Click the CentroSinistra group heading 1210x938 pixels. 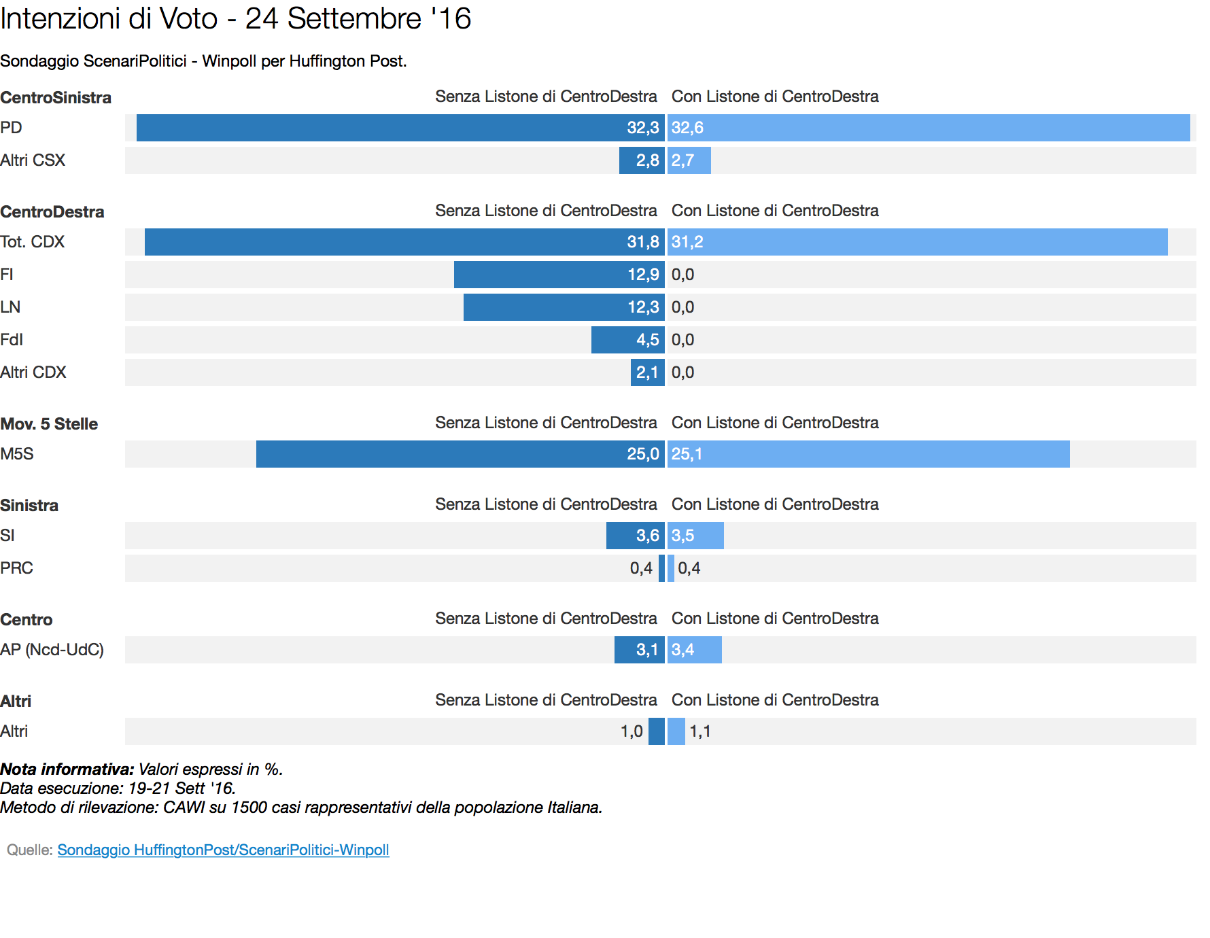coord(56,98)
